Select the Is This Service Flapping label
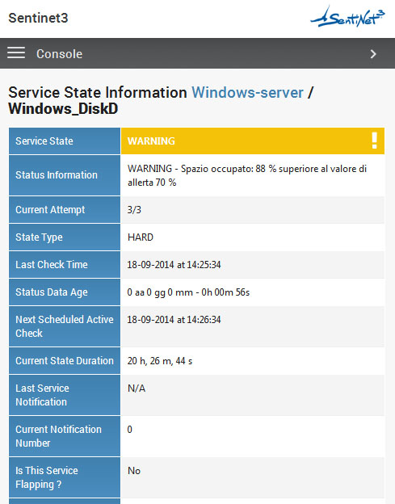 pyautogui.click(x=47, y=477)
